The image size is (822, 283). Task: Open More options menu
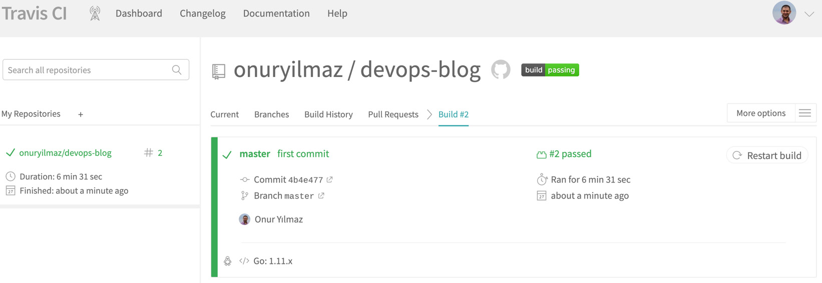761,113
